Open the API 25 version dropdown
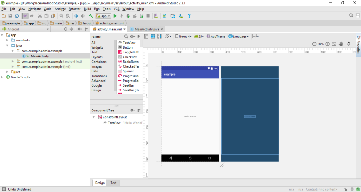The image size is (361, 192). click(199, 36)
